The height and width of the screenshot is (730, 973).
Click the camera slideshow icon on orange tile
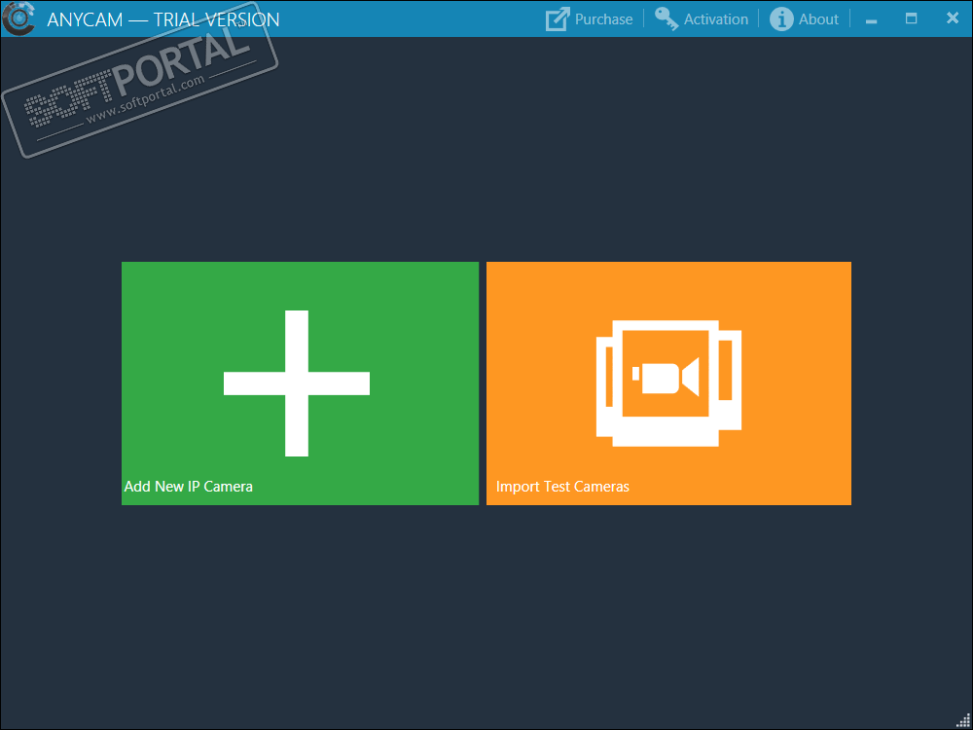669,383
